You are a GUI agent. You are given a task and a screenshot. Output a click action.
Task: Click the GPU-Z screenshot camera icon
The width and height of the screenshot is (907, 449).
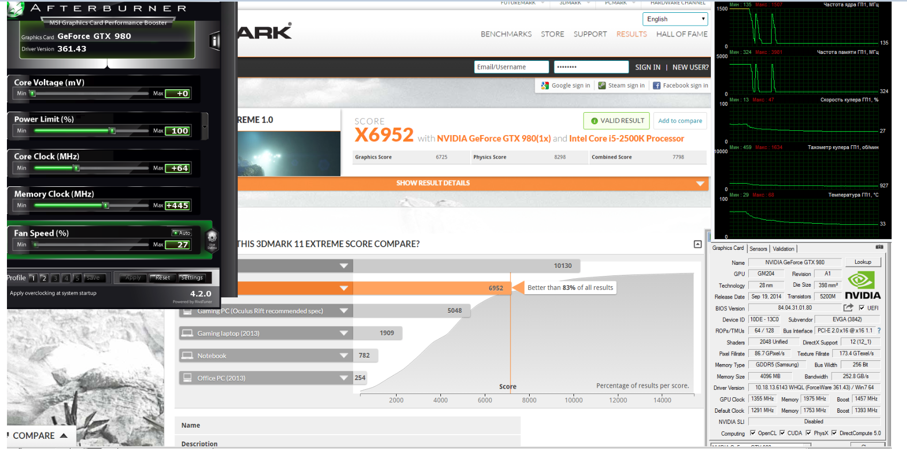point(879,247)
